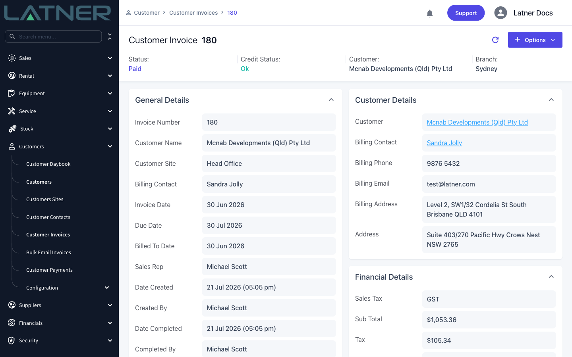572x357 pixels.
Task: Click the Ok credit status text
Action: pyautogui.click(x=245, y=69)
